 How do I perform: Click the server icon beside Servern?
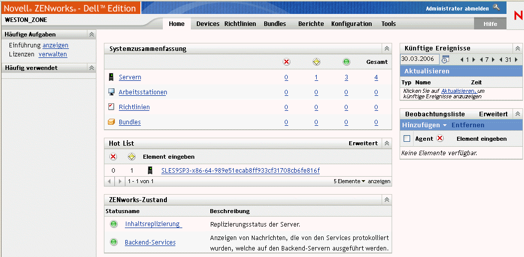click(111, 77)
